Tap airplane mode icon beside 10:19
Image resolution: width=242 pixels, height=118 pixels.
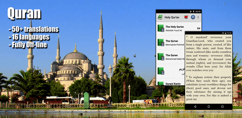click(x=191, y=11)
